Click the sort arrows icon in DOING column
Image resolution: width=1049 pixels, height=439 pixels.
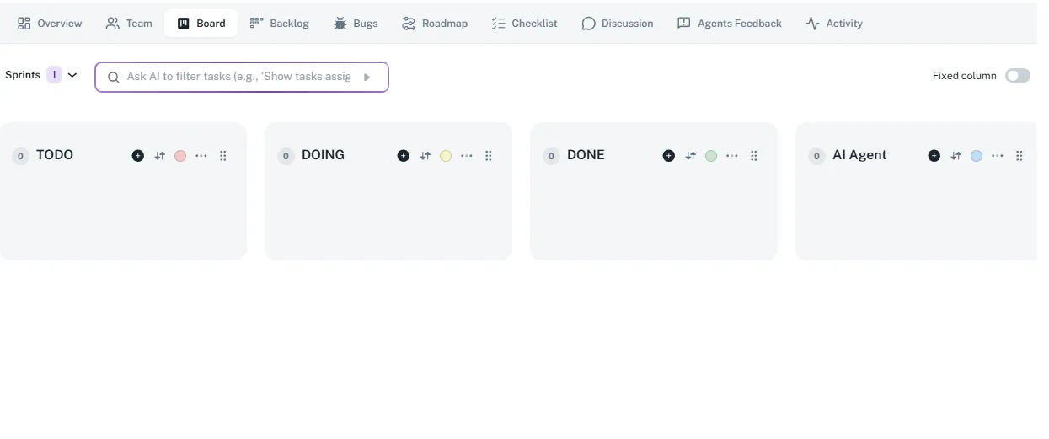point(425,156)
